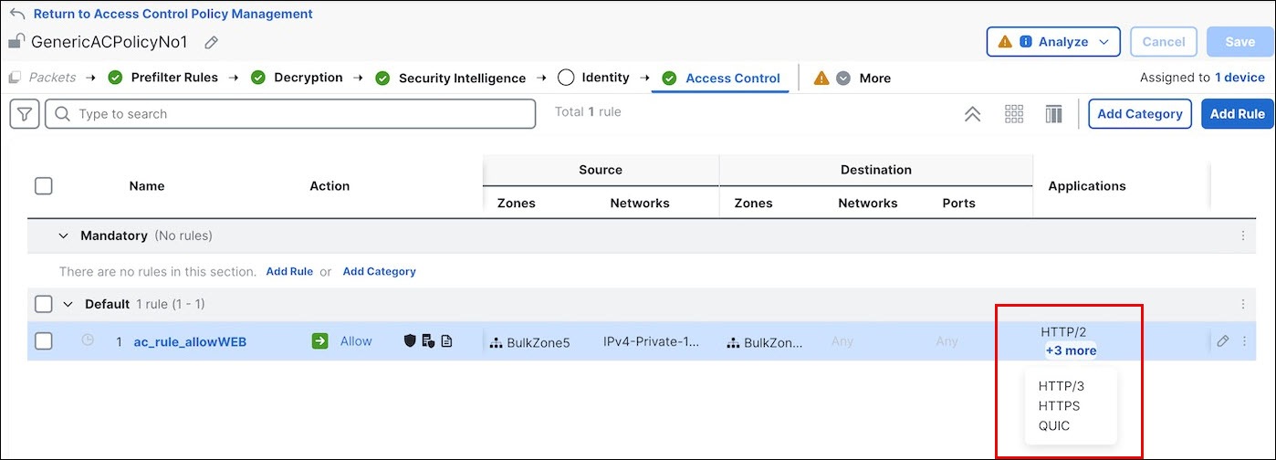Click the file policy icon in rule row

point(428,341)
